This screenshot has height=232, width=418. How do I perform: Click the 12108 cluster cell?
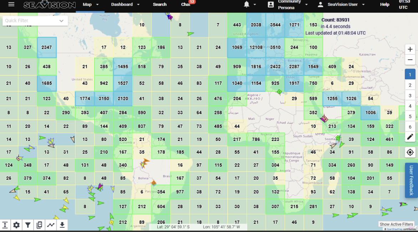click(256, 47)
